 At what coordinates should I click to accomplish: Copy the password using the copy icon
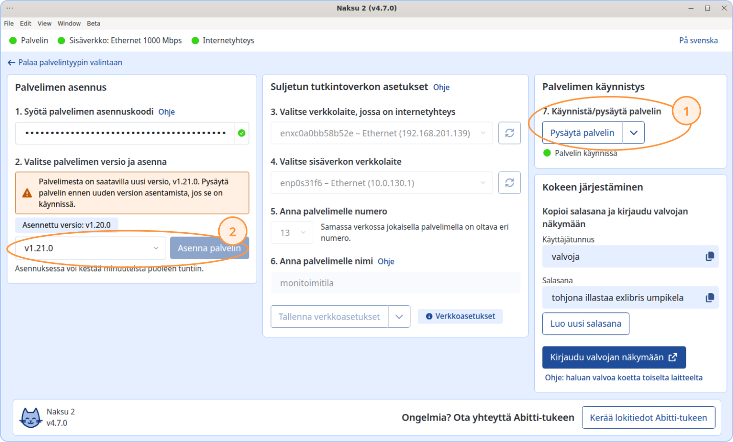[709, 298]
